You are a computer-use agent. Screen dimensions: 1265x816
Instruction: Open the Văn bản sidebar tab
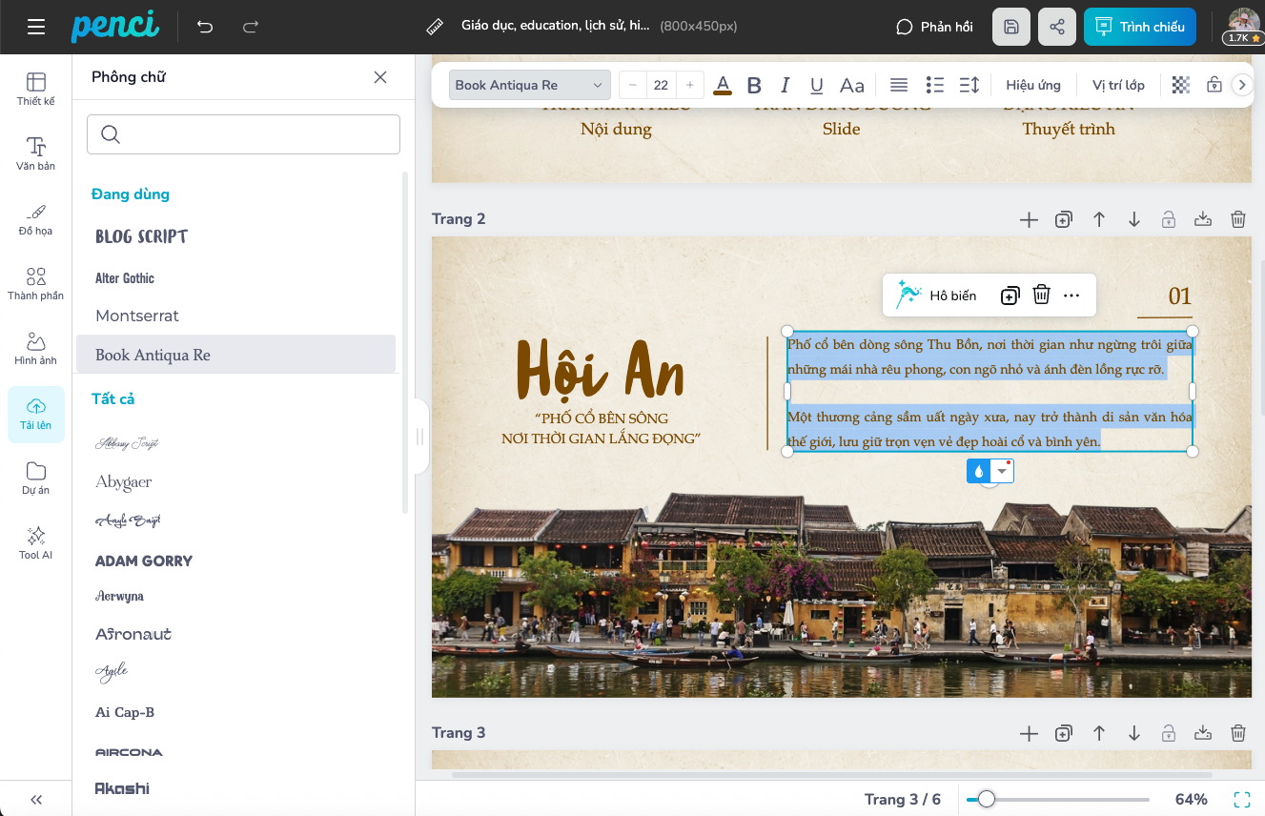[x=36, y=153]
